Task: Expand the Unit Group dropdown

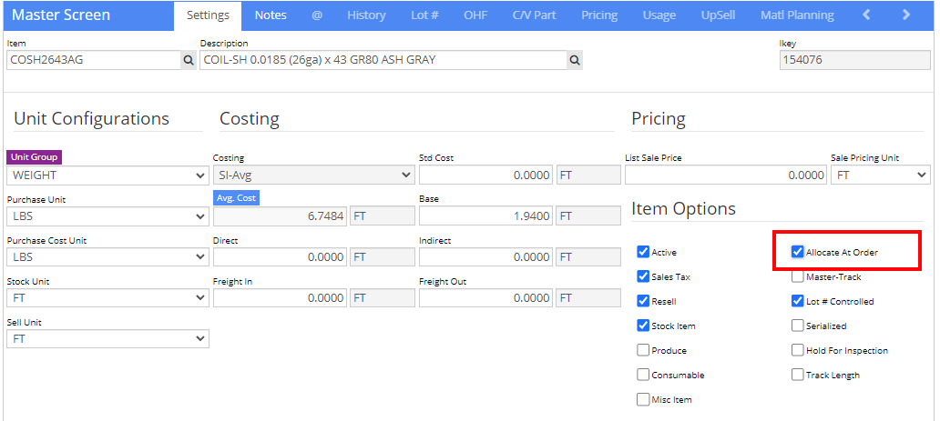Action: [x=108, y=175]
